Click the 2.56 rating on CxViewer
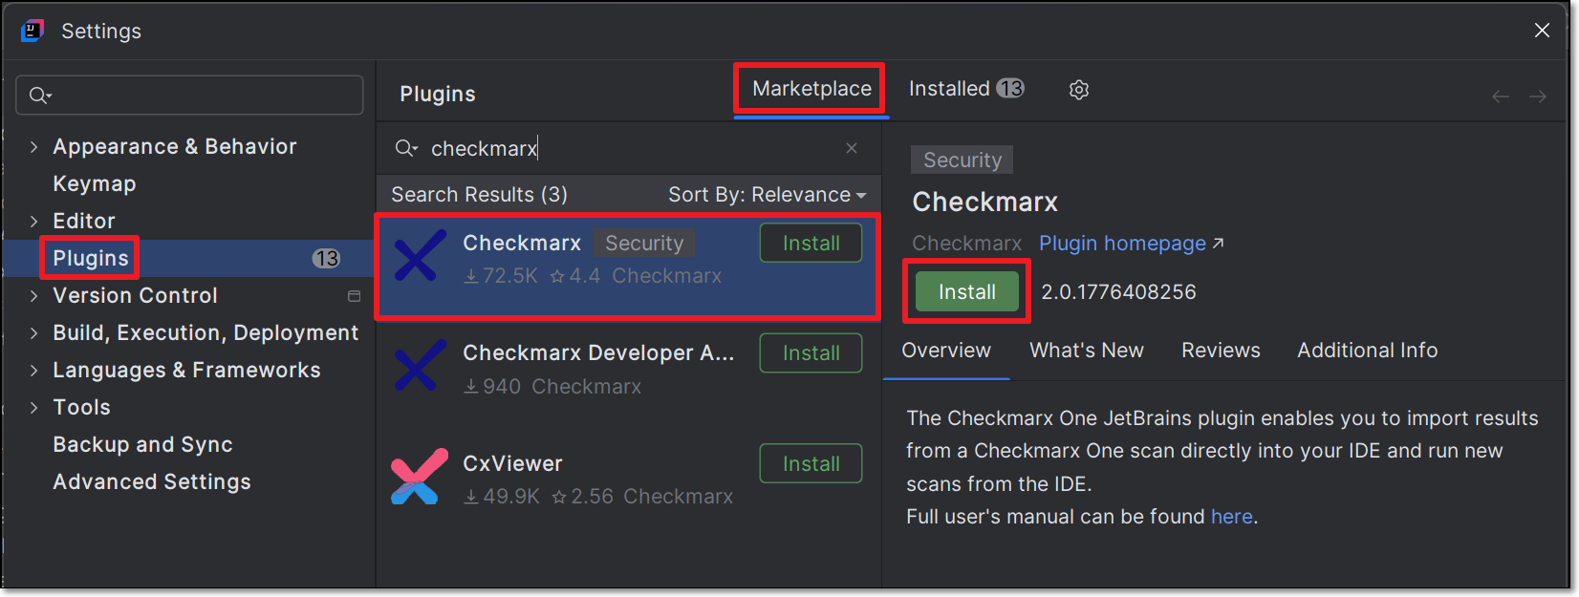 click(583, 497)
